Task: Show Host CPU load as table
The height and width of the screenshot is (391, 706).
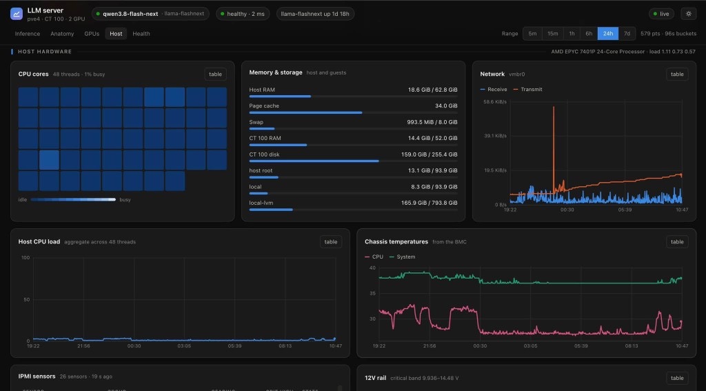Action: 331,242
